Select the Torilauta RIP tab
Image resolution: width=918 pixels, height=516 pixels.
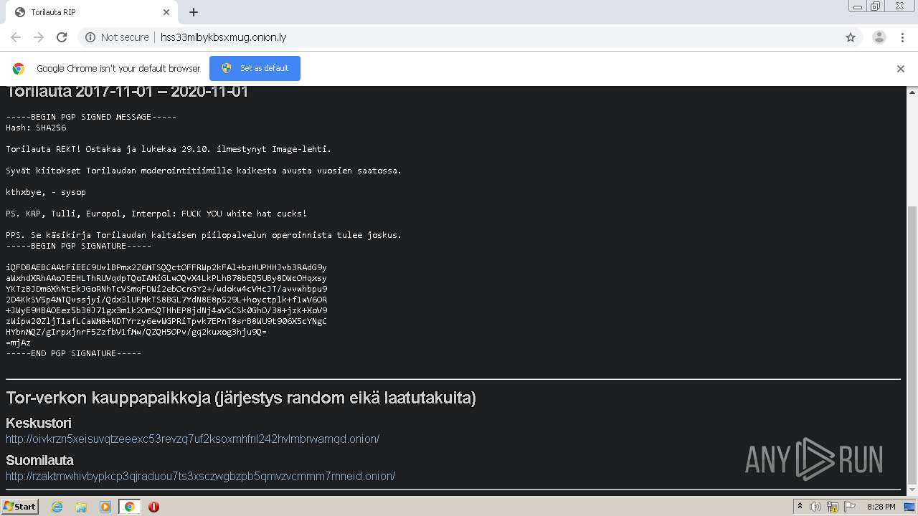click(x=92, y=12)
